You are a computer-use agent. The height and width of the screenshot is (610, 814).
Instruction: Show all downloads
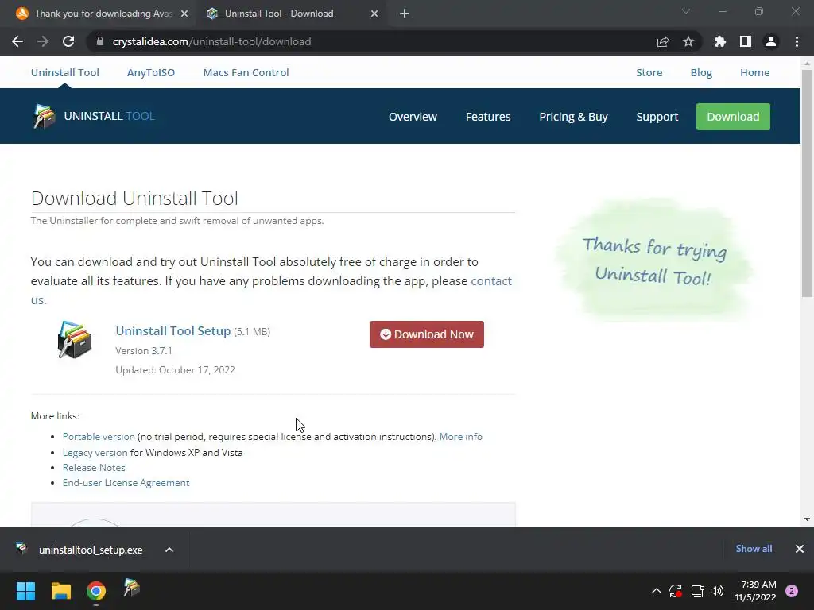click(x=754, y=549)
